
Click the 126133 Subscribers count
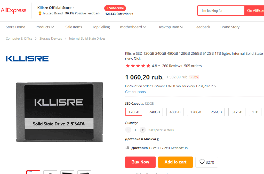pos(119,14)
